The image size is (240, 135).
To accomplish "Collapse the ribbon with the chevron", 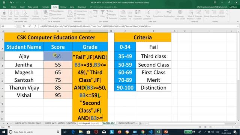I will (238, 22).
